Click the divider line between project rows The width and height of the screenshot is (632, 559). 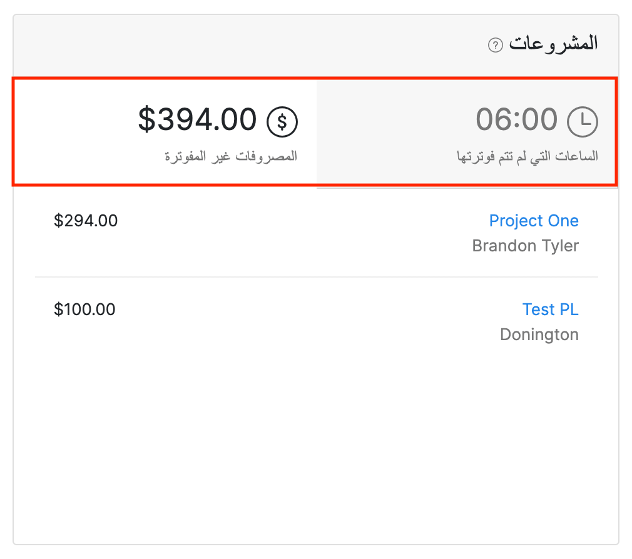(x=316, y=277)
